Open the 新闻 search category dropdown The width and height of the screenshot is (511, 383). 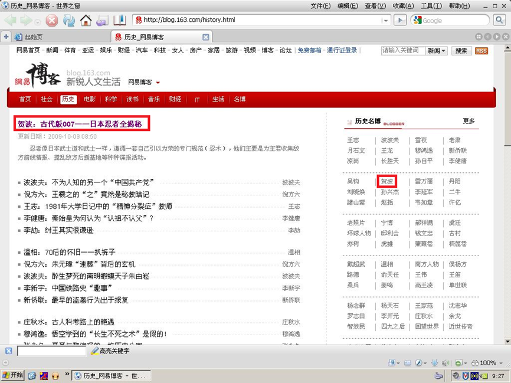click(x=436, y=51)
